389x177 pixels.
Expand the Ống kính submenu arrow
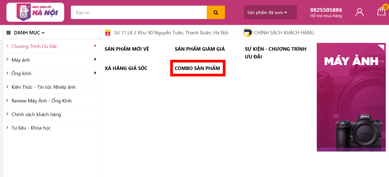coord(95,73)
